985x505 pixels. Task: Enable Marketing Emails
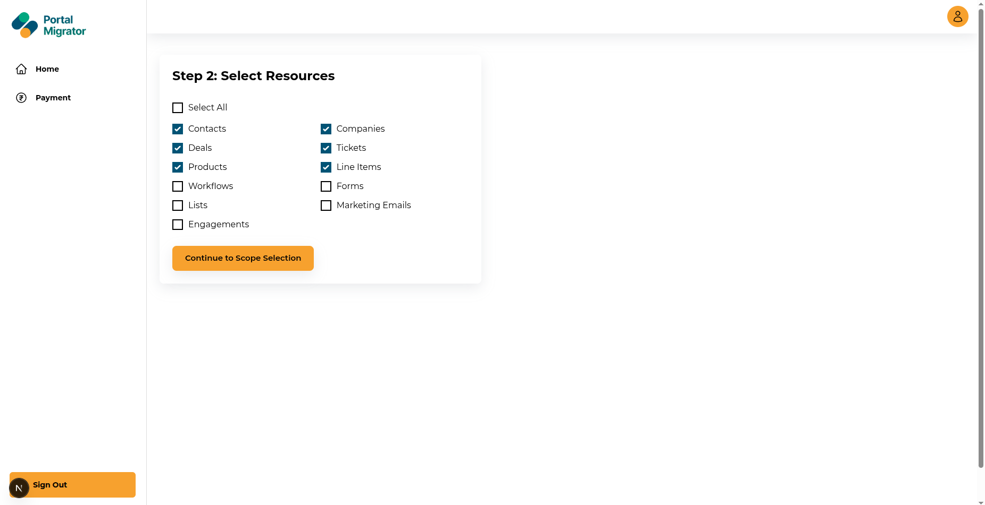[326, 206]
